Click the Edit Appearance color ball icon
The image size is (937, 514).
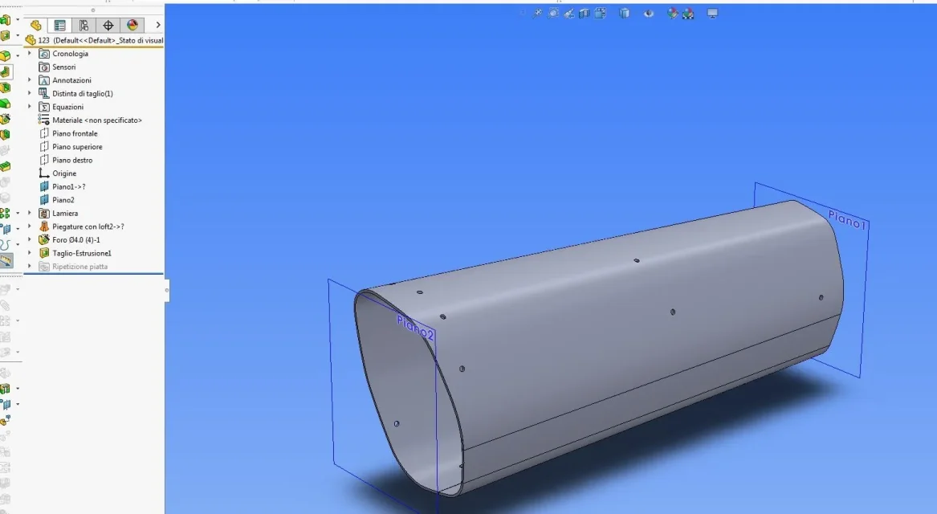tap(672, 13)
